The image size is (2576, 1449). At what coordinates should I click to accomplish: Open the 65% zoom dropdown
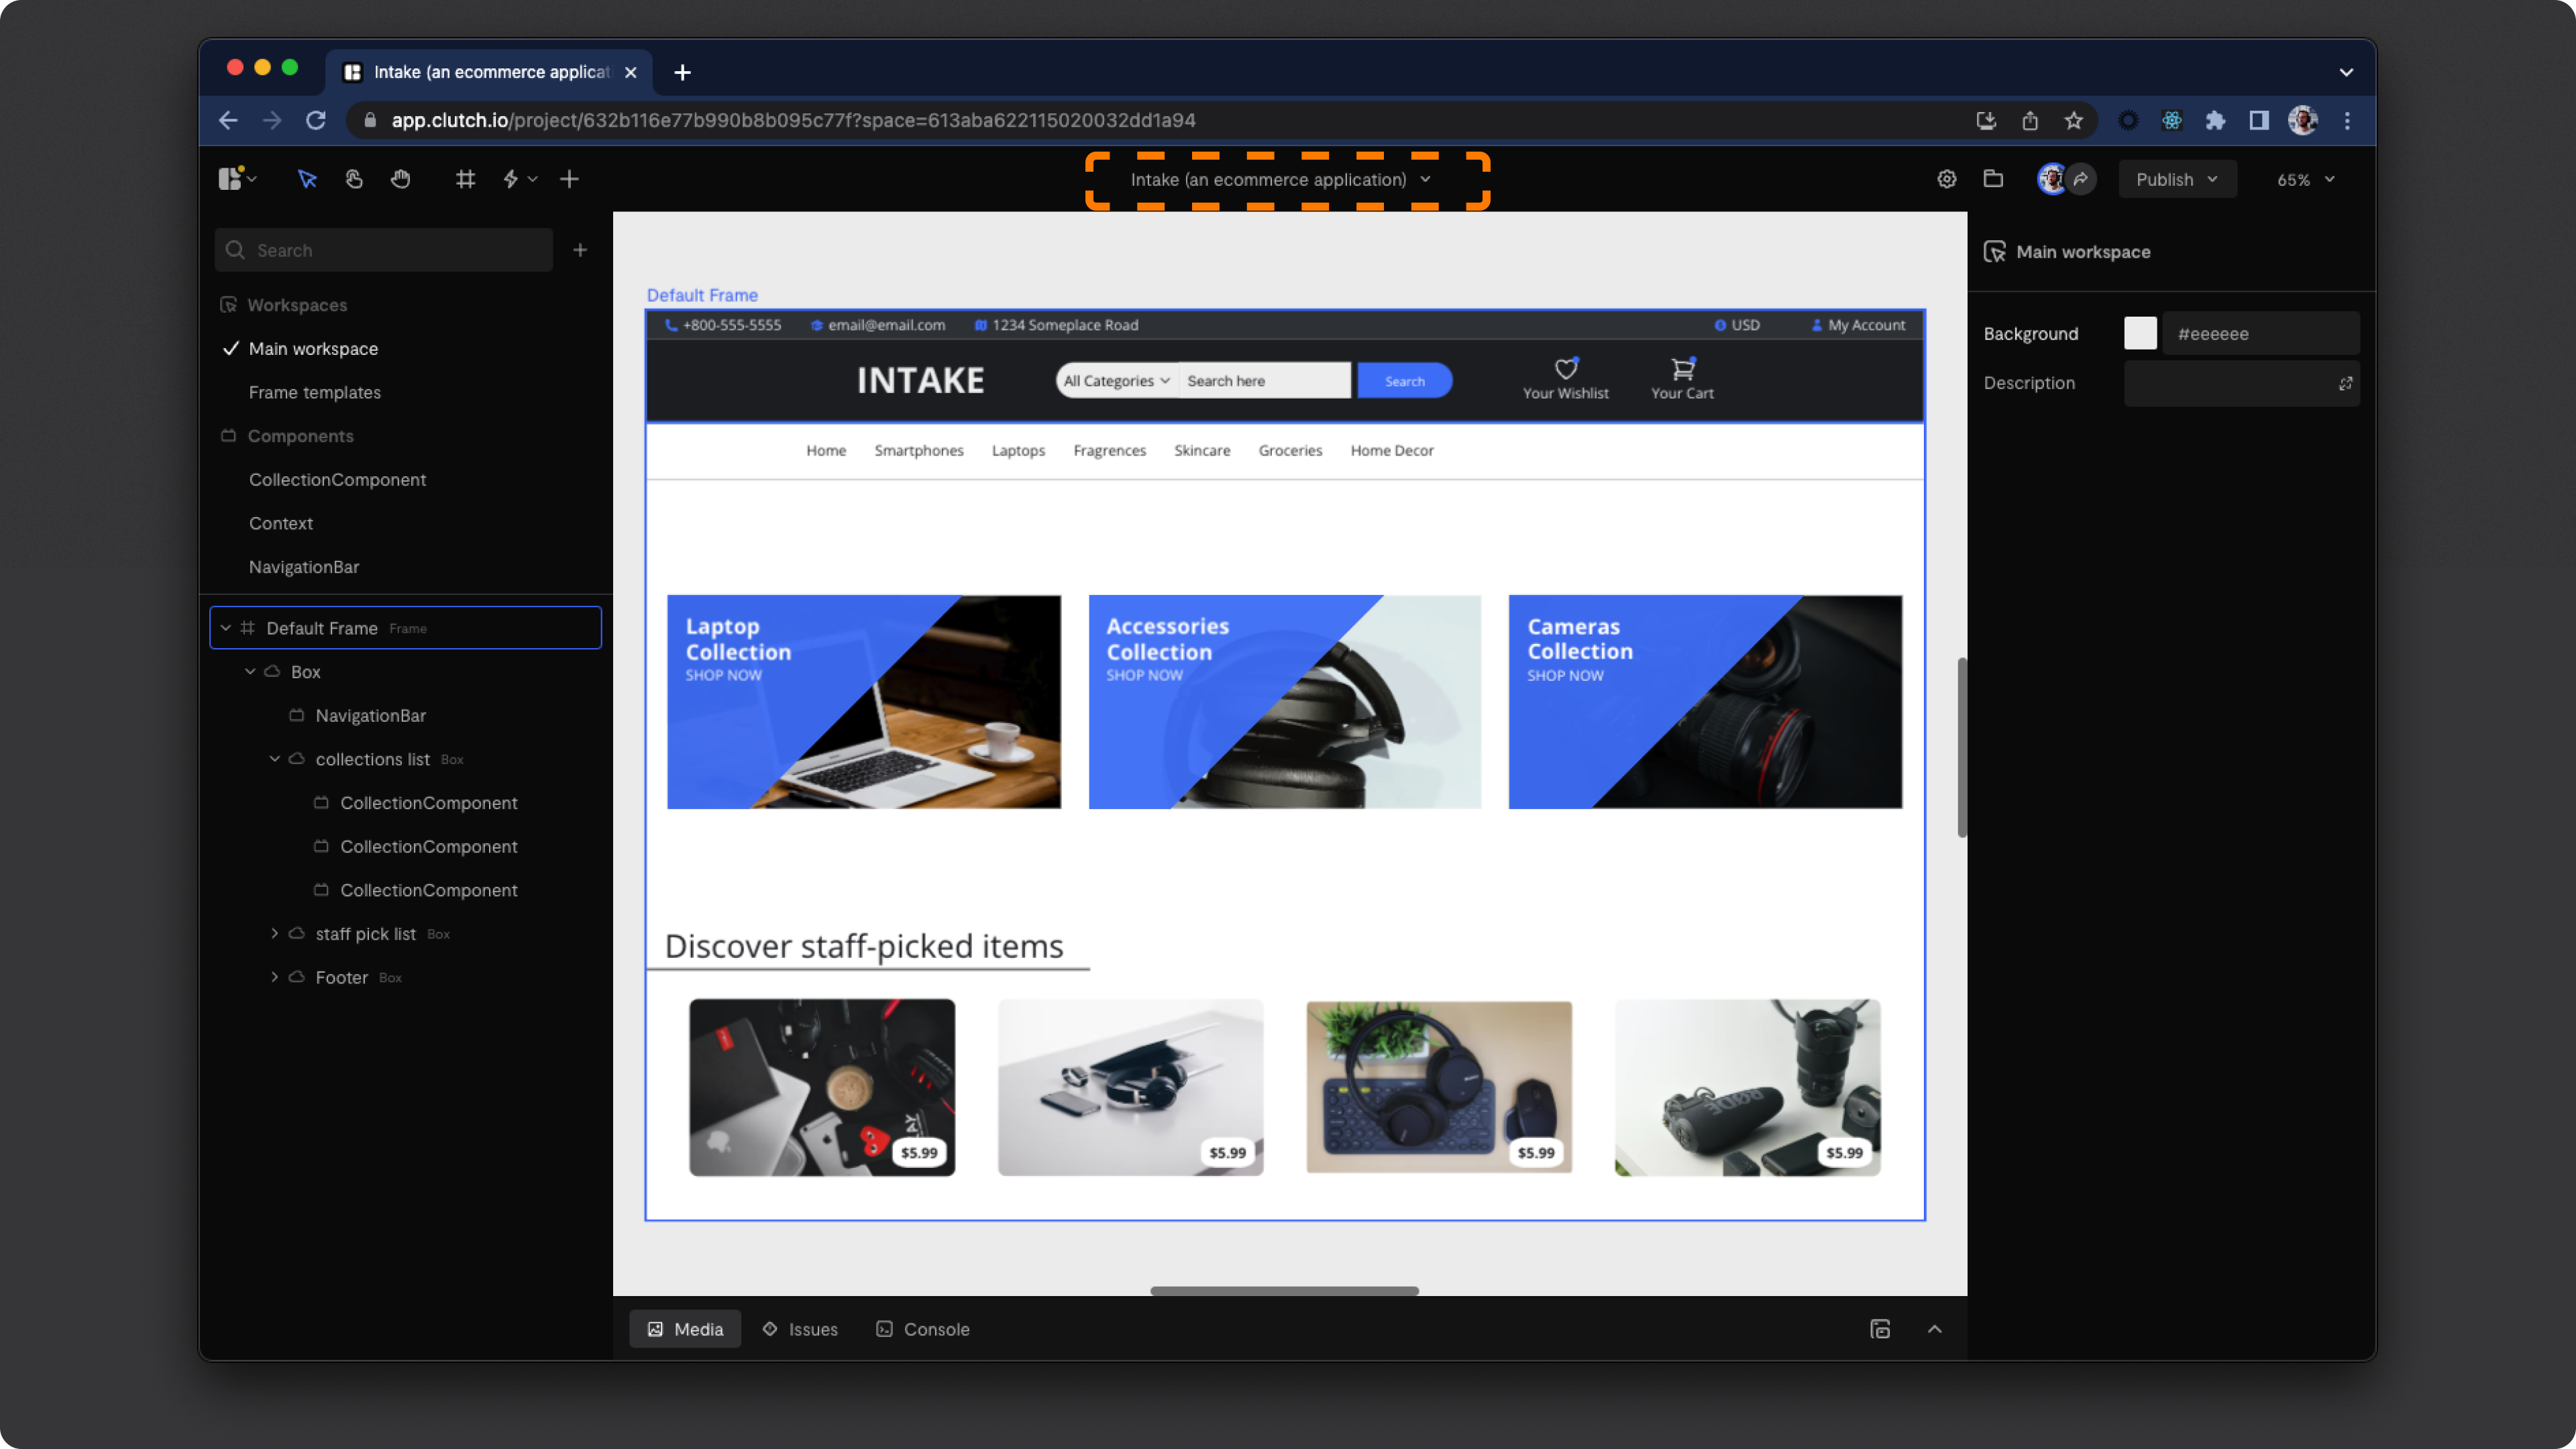click(x=2305, y=180)
